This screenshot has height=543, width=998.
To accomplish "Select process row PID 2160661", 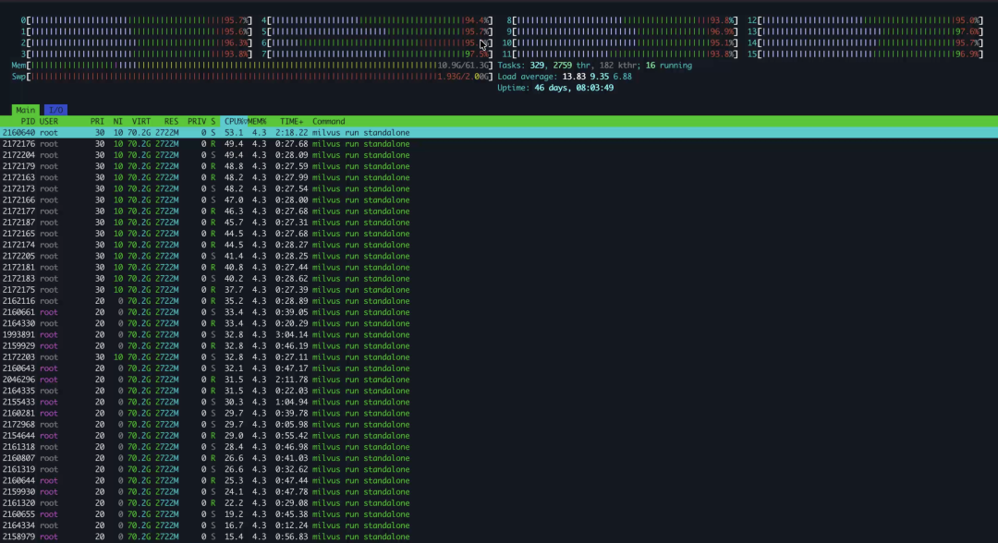I will point(499,312).
